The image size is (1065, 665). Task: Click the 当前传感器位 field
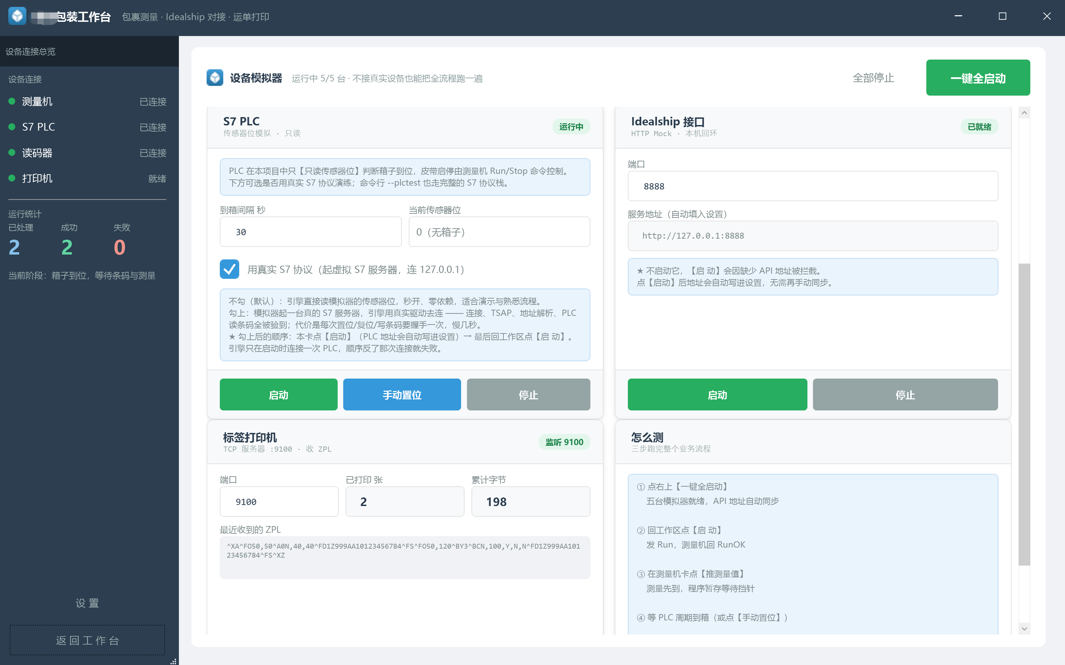499,232
